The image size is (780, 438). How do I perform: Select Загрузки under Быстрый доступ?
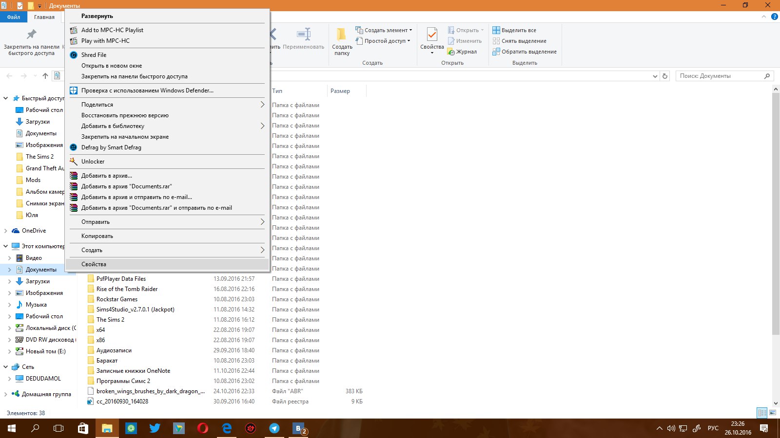(38, 122)
